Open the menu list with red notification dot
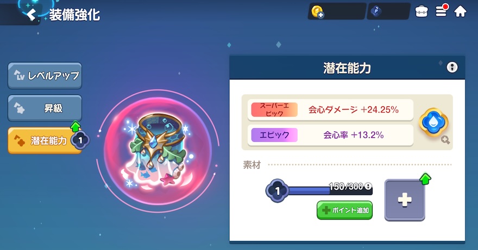The width and height of the screenshot is (478, 250). [x=441, y=11]
